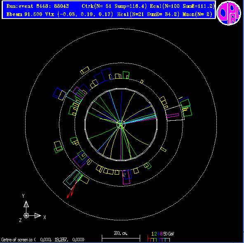Image resolution: width=244 pixels, height=243 pixels.
Task: Click the Ebeam 91.500 label
Action: [24, 14]
